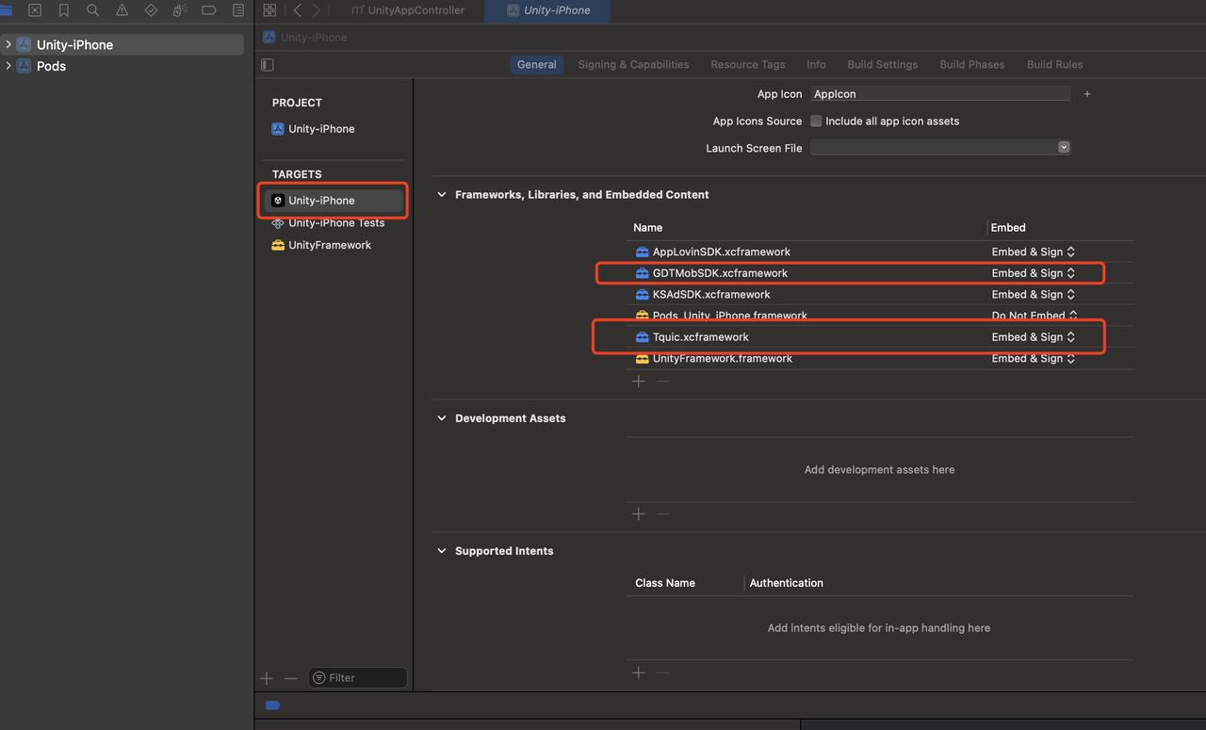Viewport: 1206px width, 730px height.
Task: Open the Build Settings tab
Action: pyautogui.click(x=882, y=65)
